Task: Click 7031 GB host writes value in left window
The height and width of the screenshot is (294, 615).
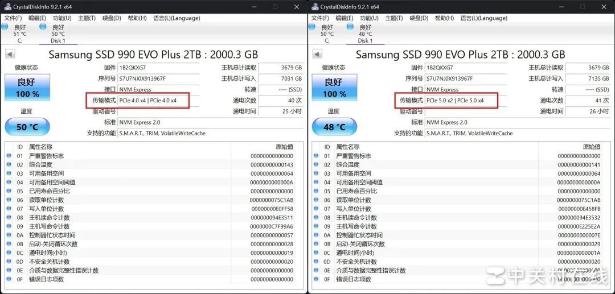Action: pos(281,78)
